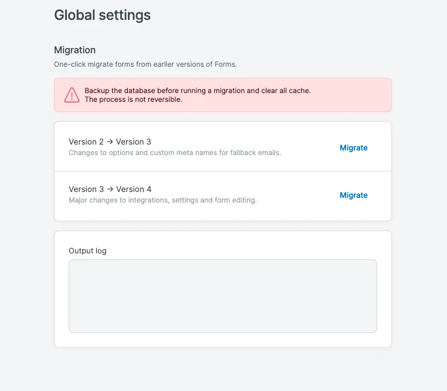This screenshot has width=447, height=391.
Task: Click the arrow between Version 2 and Version 3
Action: click(x=110, y=142)
